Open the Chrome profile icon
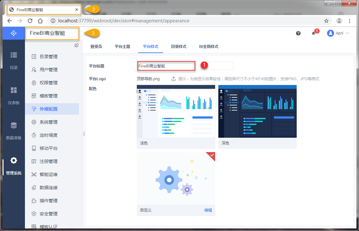 [339, 20]
